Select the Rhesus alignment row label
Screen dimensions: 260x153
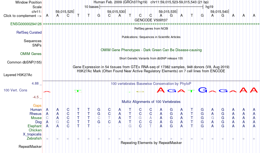click(x=36, y=114)
